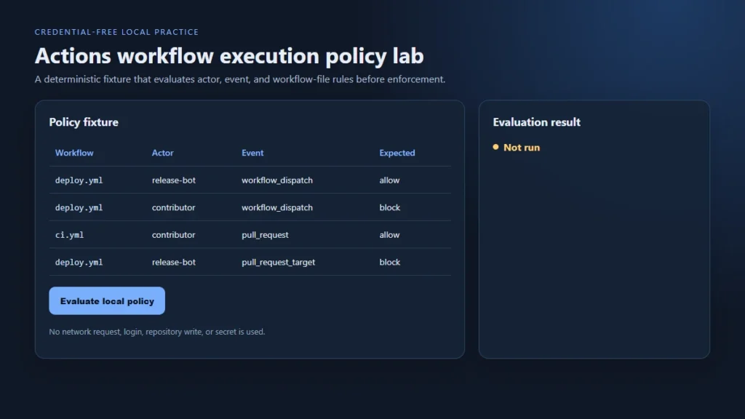The image size is (745, 419).
Task: Select allow in the ci.yml row
Action: [389, 235]
